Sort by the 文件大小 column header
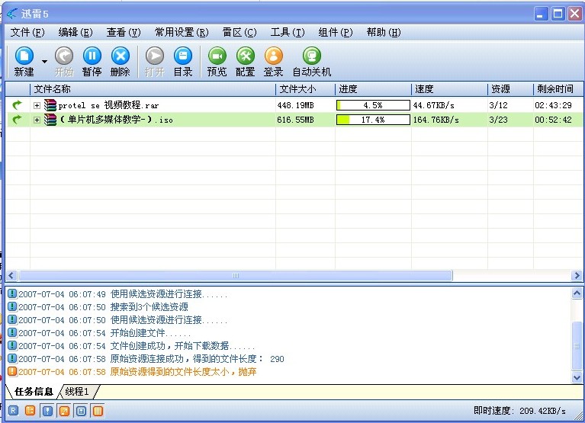 pos(305,89)
